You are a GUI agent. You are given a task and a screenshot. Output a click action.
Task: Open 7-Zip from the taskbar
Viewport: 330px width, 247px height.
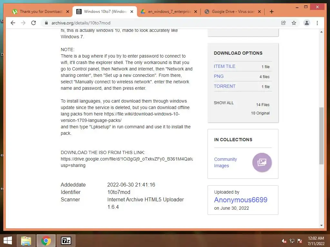pos(66,241)
